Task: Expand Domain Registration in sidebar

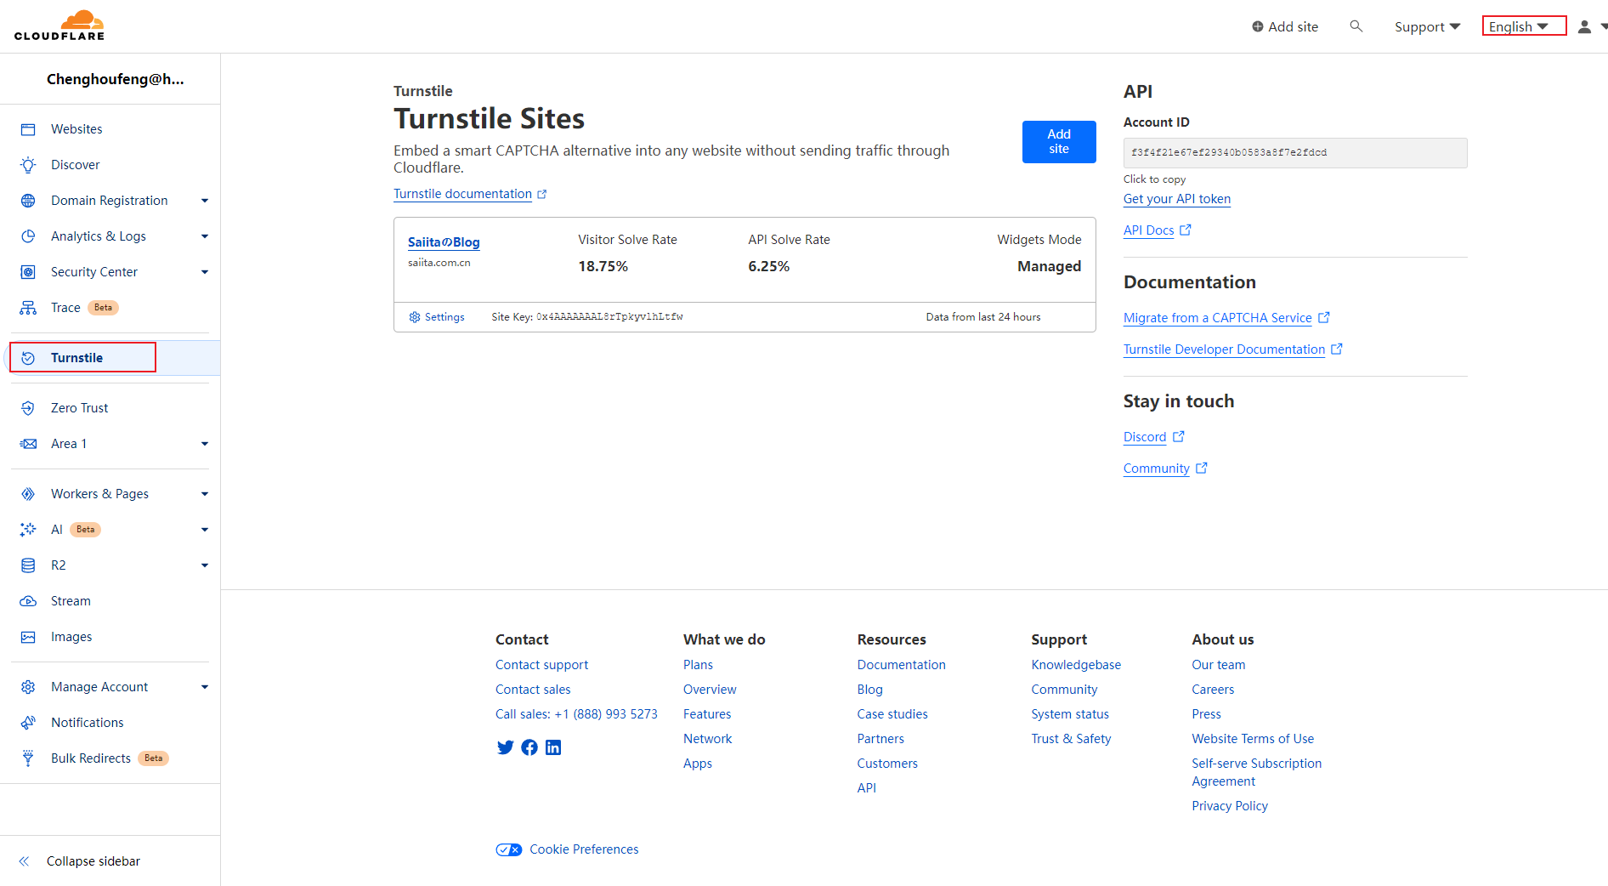Action: point(204,201)
